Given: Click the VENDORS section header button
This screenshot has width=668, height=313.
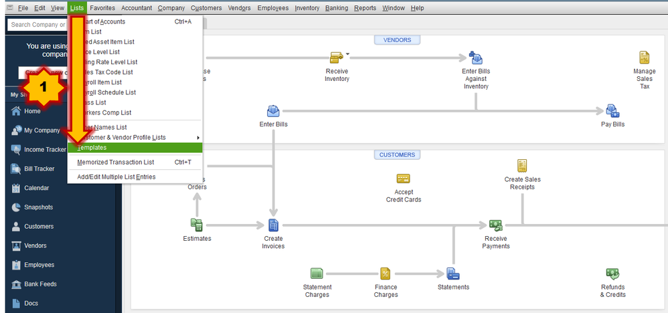Looking at the screenshot, I should coord(397,40).
